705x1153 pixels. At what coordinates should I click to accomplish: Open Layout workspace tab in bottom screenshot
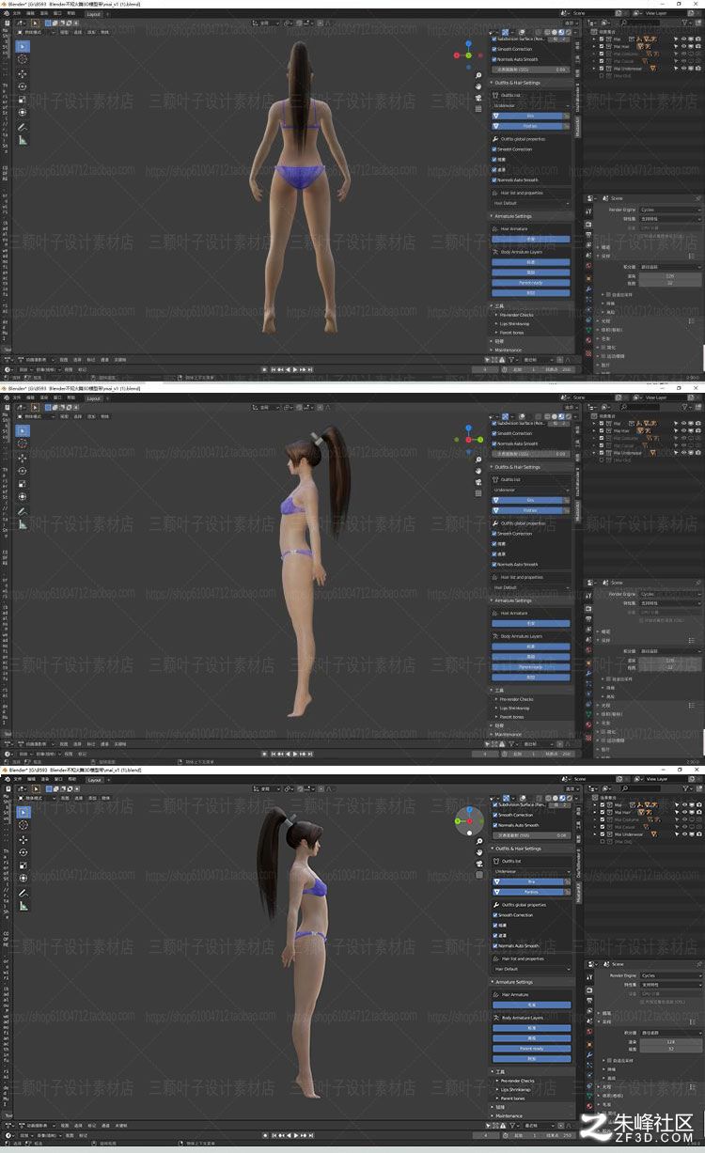(93, 780)
